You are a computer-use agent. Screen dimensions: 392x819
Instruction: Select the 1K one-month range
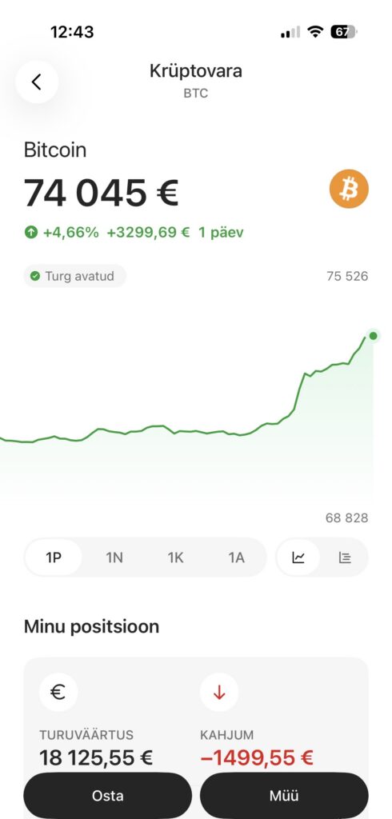tap(176, 557)
